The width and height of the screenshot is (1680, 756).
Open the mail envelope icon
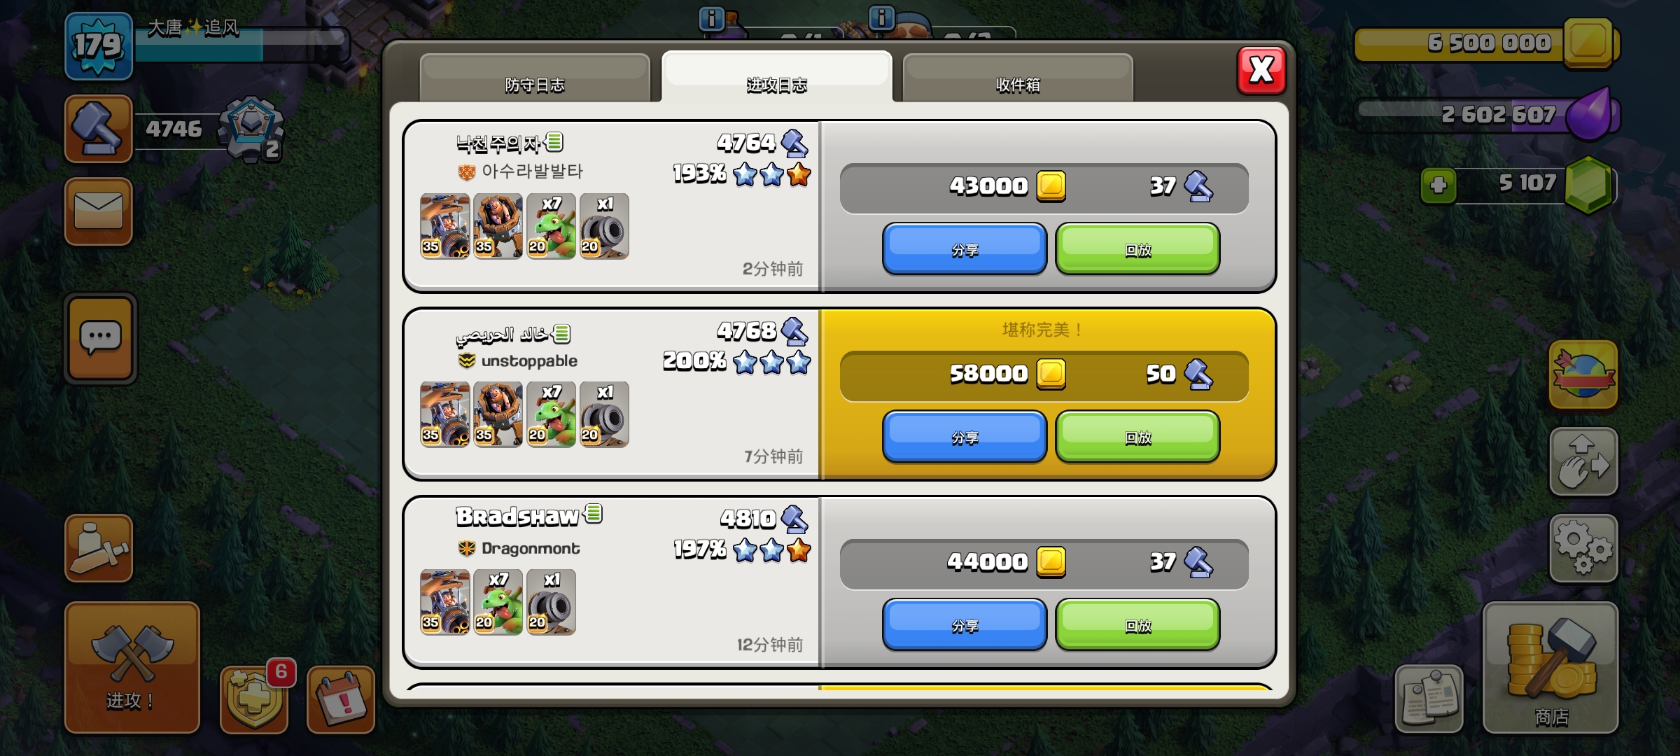point(99,211)
